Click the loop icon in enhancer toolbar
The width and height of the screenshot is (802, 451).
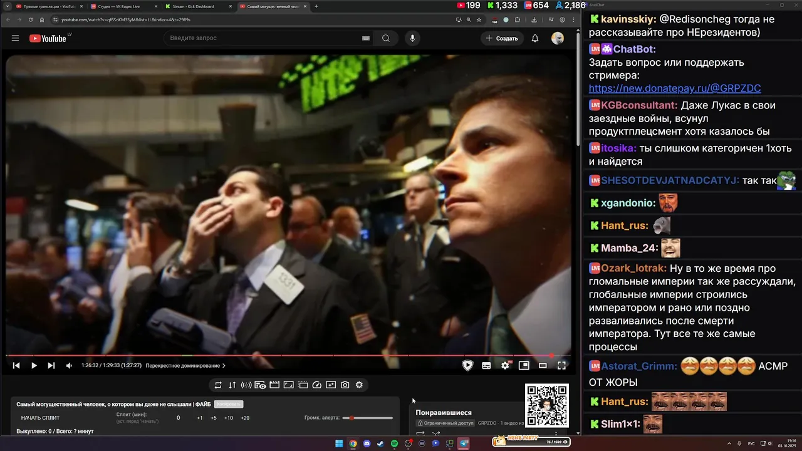[x=218, y=385]
